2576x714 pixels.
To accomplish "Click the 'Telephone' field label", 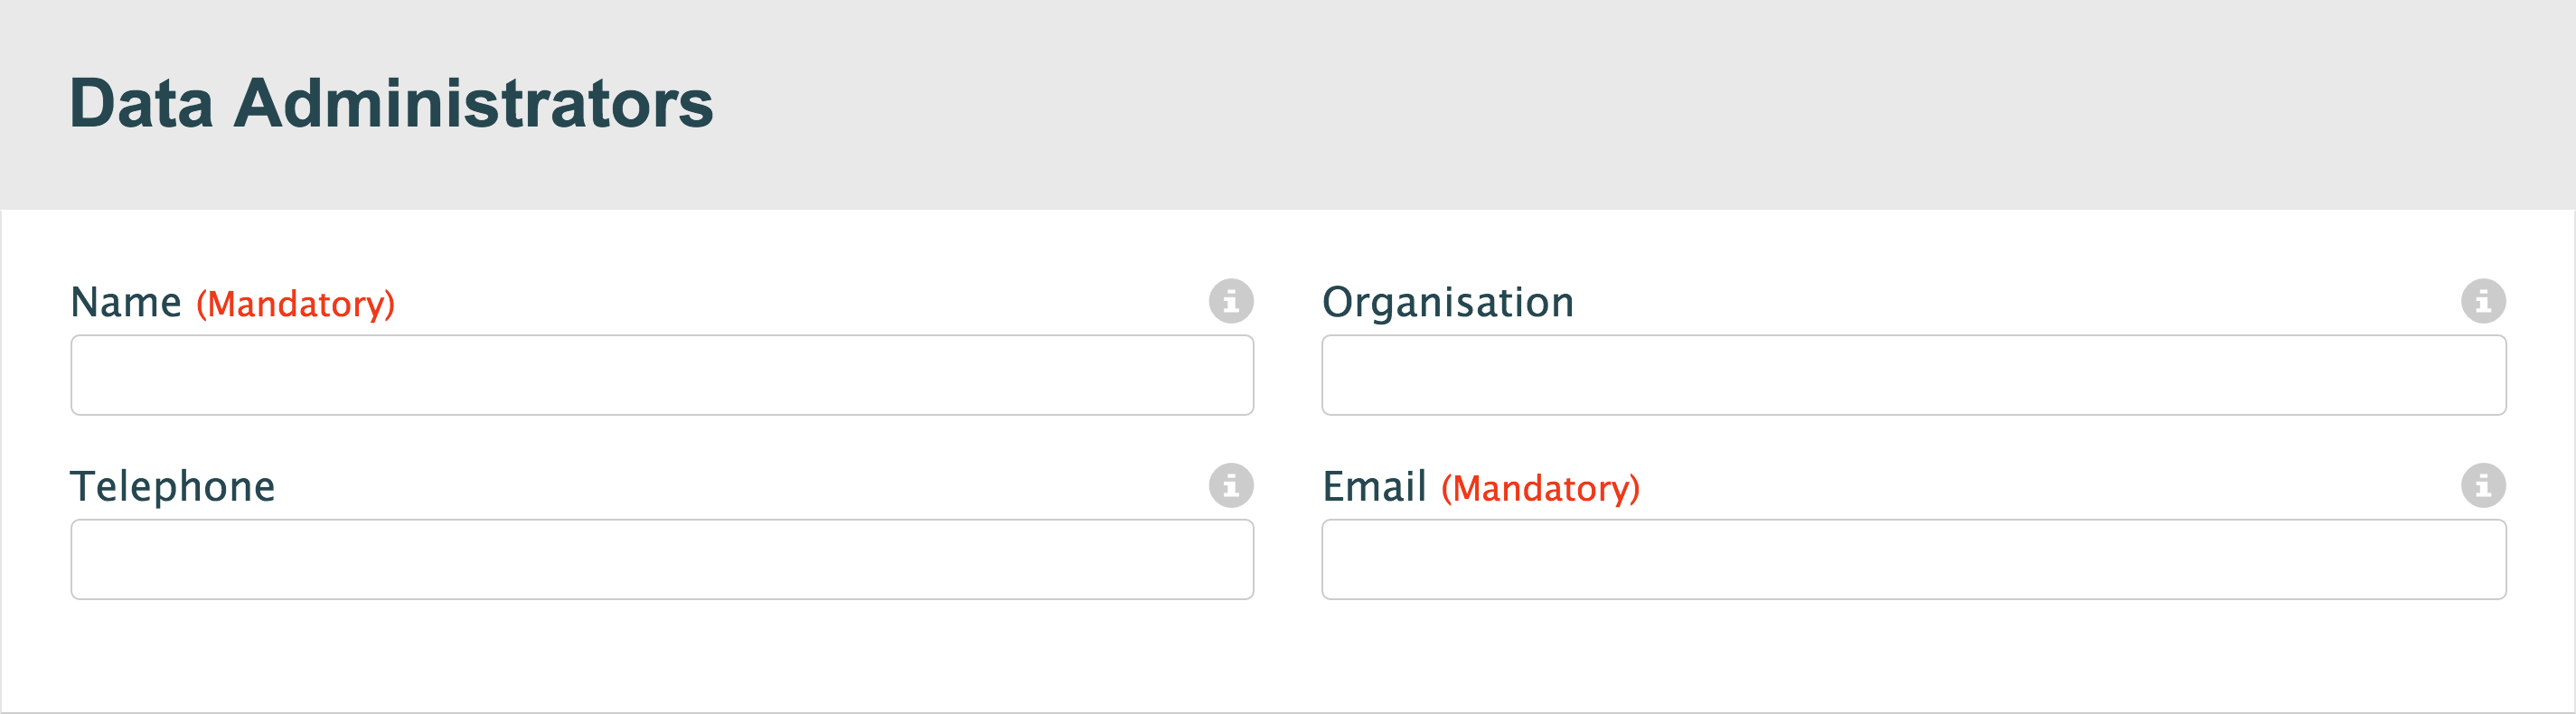I will pos(172,487).
